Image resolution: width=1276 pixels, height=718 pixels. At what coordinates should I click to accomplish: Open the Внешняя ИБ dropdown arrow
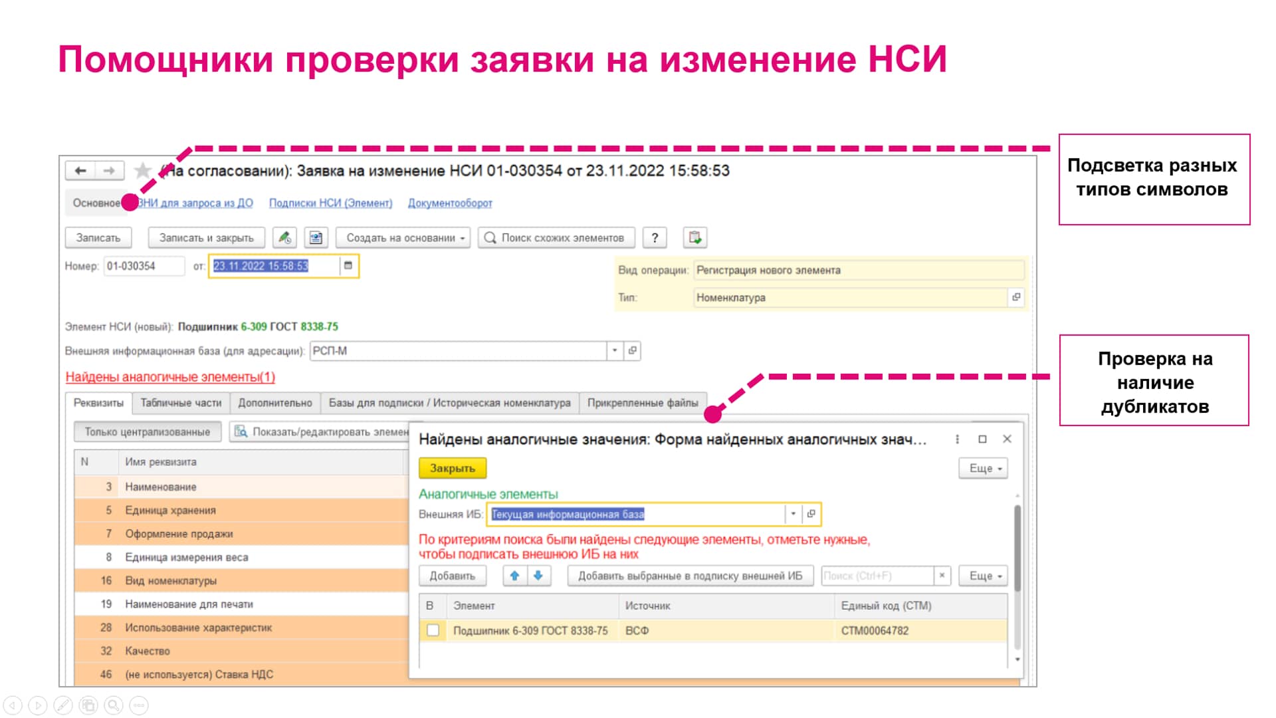click(x=793, y=514)
